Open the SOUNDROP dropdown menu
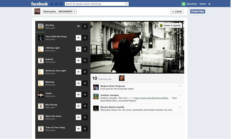 pyautogui.click(x=67, y=11)
